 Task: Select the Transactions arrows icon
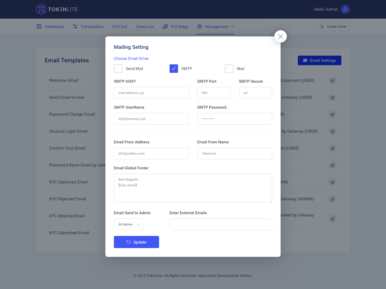click(x=75, y=26)
